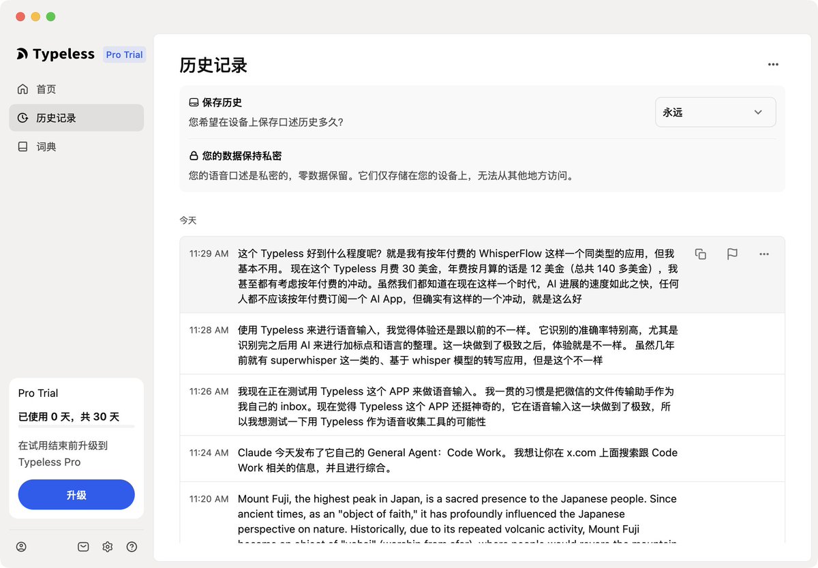Click the 历史记录 page heading
Image resolution: width=818 pixels, height=568 pixels.
click(213, 65)
